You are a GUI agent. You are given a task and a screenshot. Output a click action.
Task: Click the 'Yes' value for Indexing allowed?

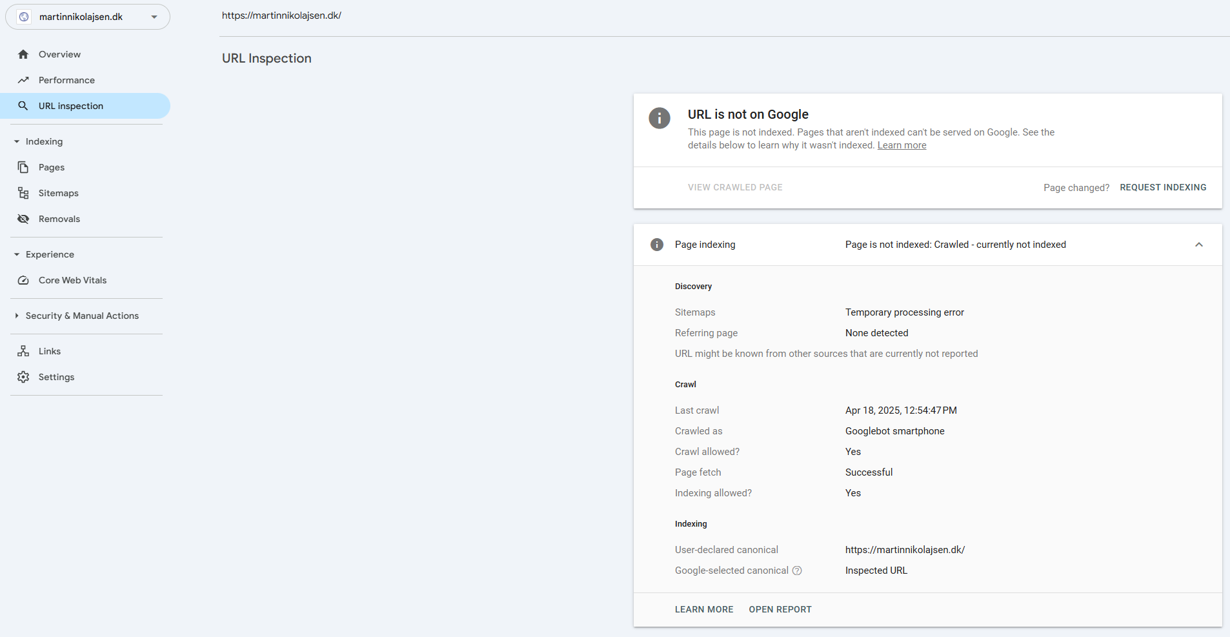[x=853, y=493]
